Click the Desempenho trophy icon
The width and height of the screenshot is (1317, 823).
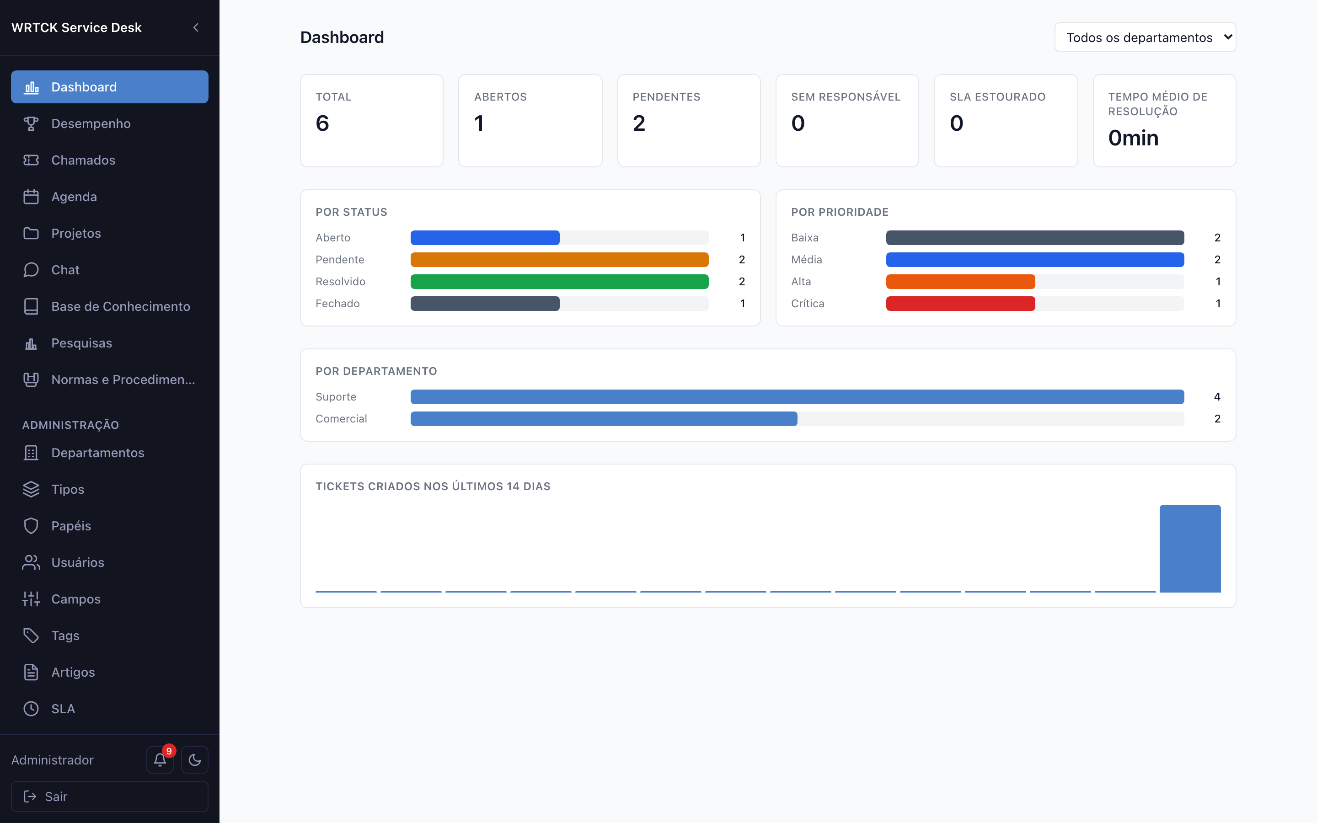point(31,123)
